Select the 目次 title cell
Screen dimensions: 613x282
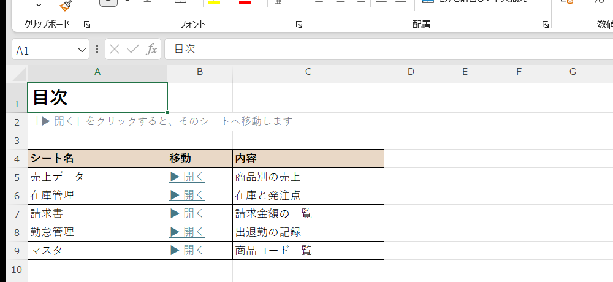point(97,98)
